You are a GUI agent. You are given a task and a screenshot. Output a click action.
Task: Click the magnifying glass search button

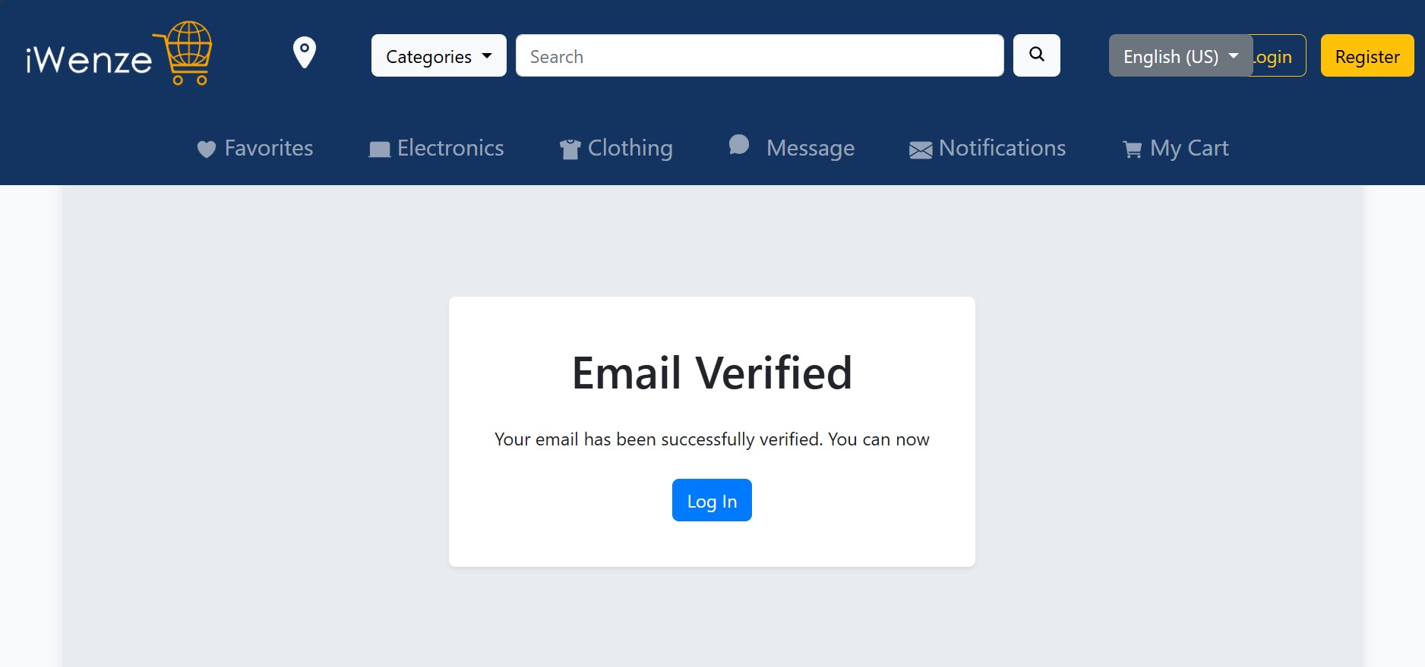[x=1037, y=55]
